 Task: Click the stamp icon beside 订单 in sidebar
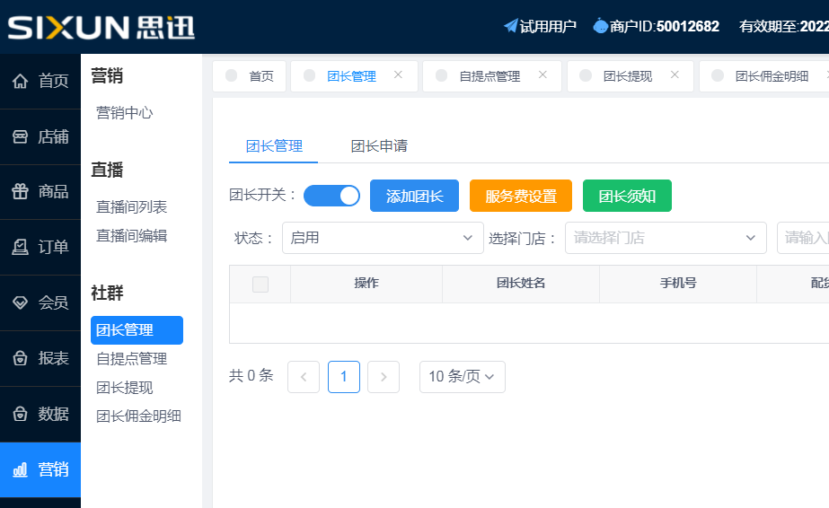(20, 247)
